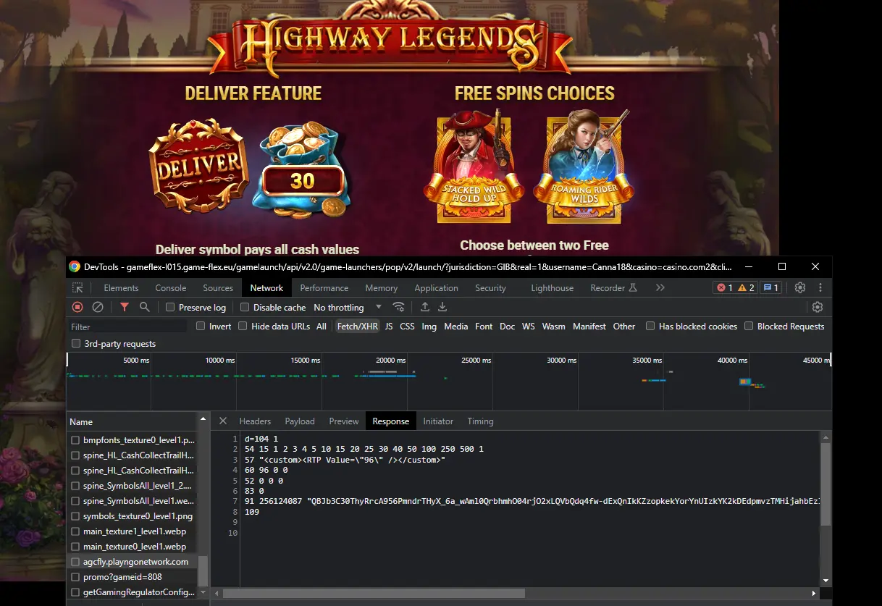Switch to Elements tab

(x=121, y=288)
